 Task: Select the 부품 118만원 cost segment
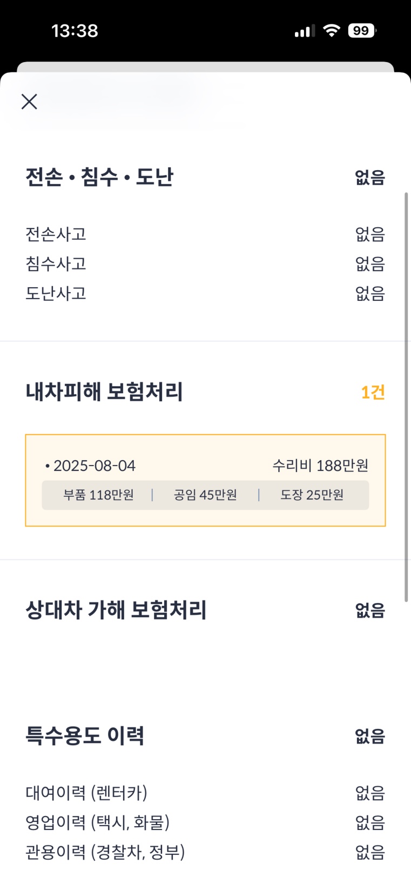98,495
